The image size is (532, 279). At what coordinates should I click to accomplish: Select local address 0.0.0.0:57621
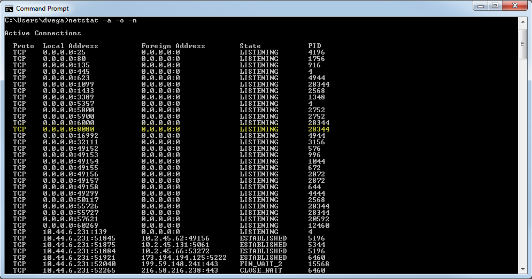click(x=71, y=219)
